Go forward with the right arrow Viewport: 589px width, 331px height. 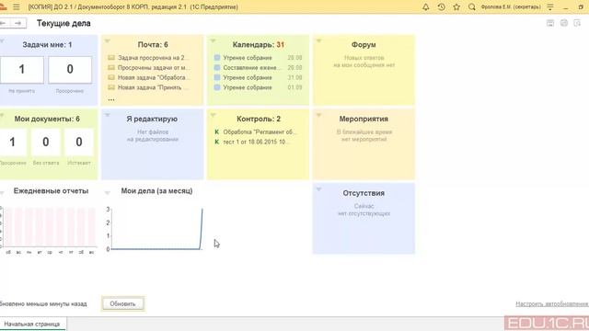18,23
